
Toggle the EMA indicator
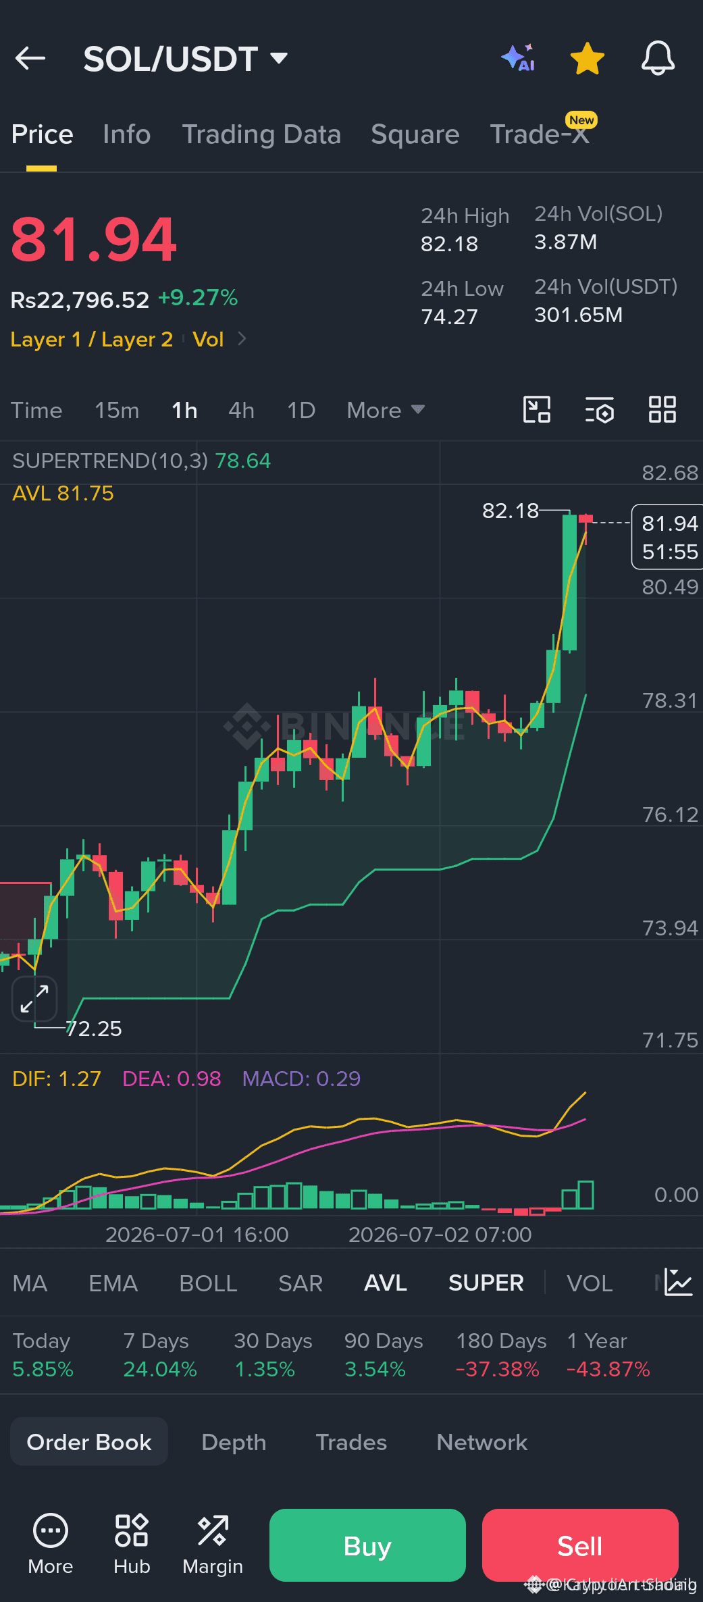tap(113, 1283)
